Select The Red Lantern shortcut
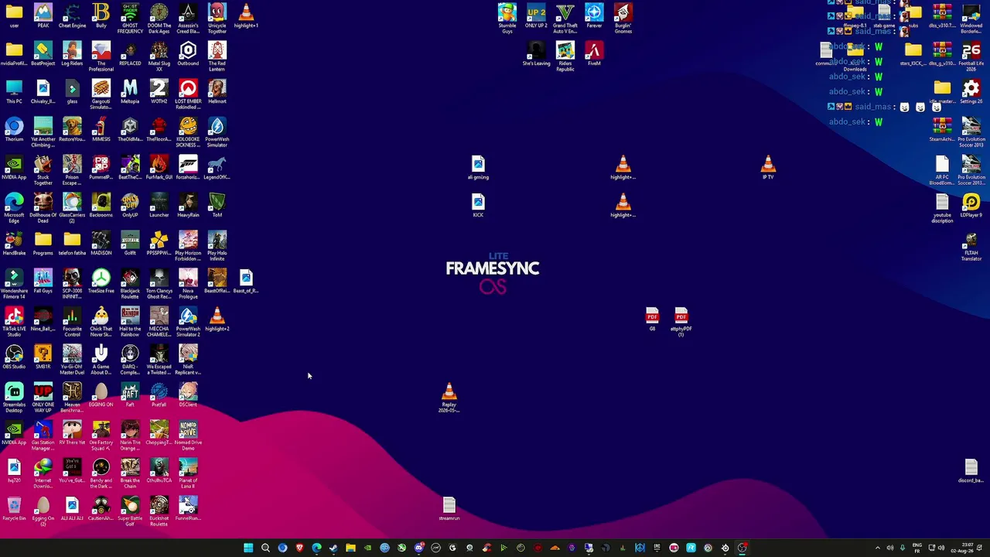Image resolution: width=990 pixels, height=557 pixels. (x=217, y=56)
